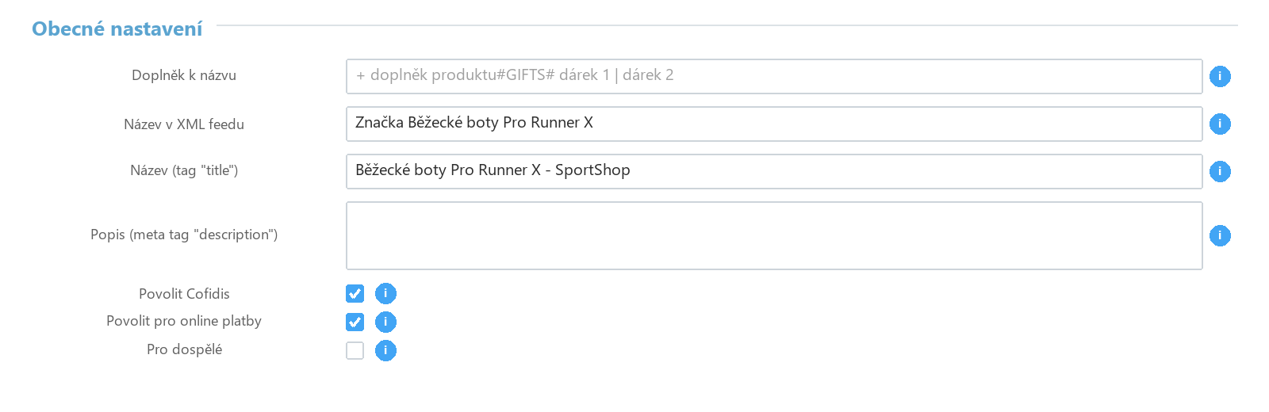Click the Povolit pro online platby label
Screen dimensions: 1269x412
184,321
